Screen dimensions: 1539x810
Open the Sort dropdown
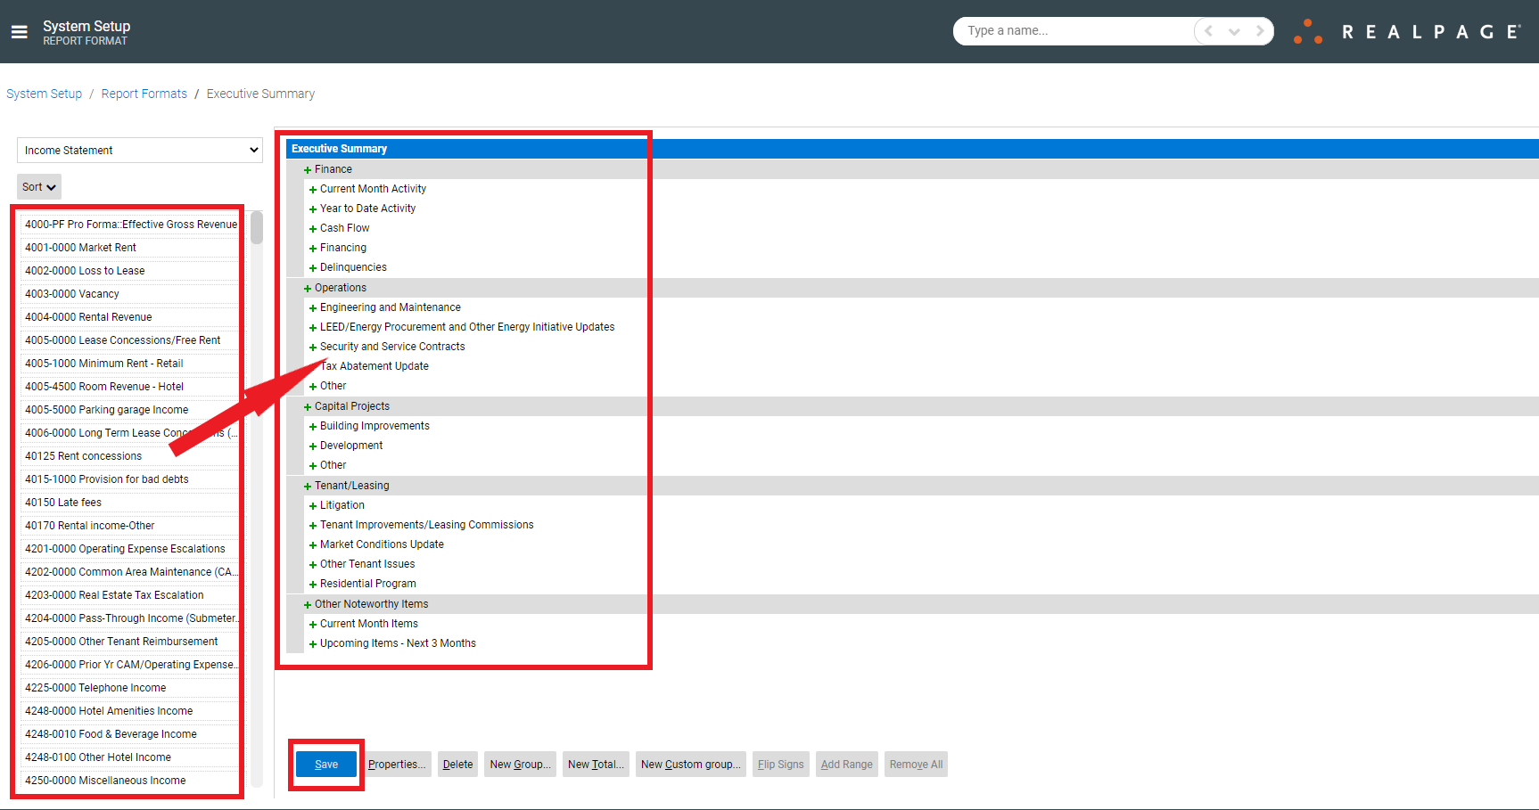39,187
